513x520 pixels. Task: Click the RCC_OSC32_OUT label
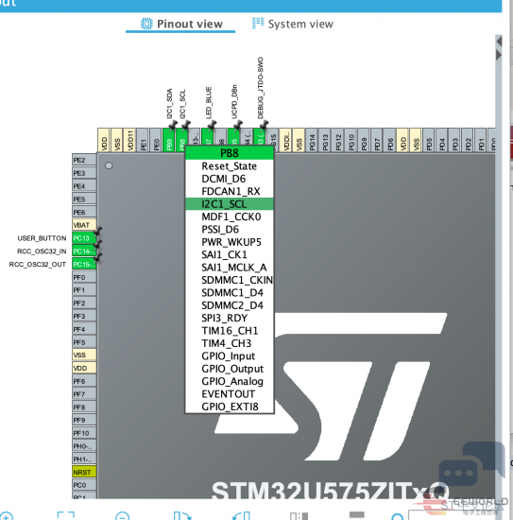click(x=38, y=265)
